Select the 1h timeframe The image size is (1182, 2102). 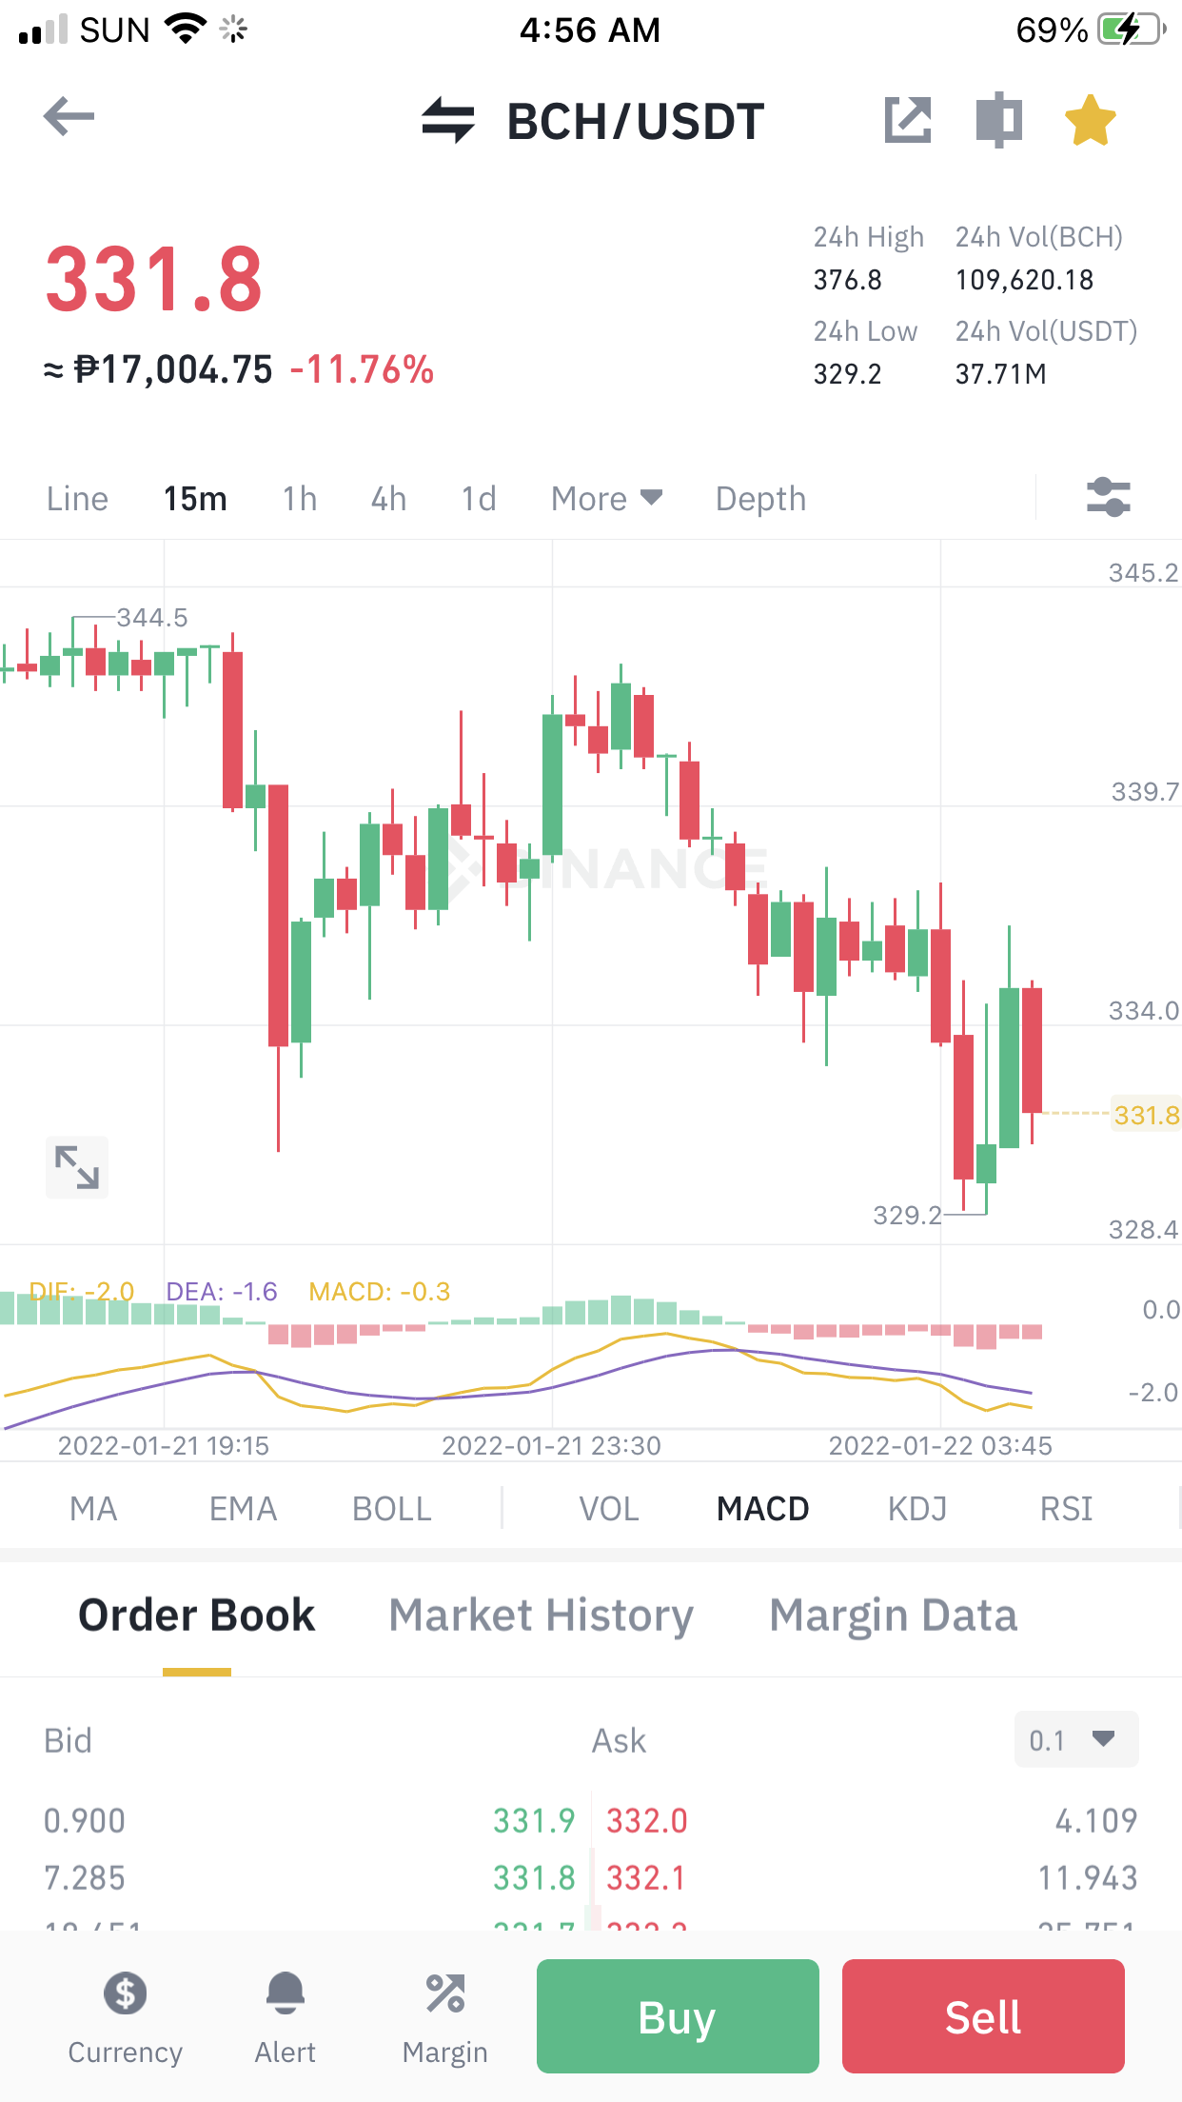pos(300,498)
